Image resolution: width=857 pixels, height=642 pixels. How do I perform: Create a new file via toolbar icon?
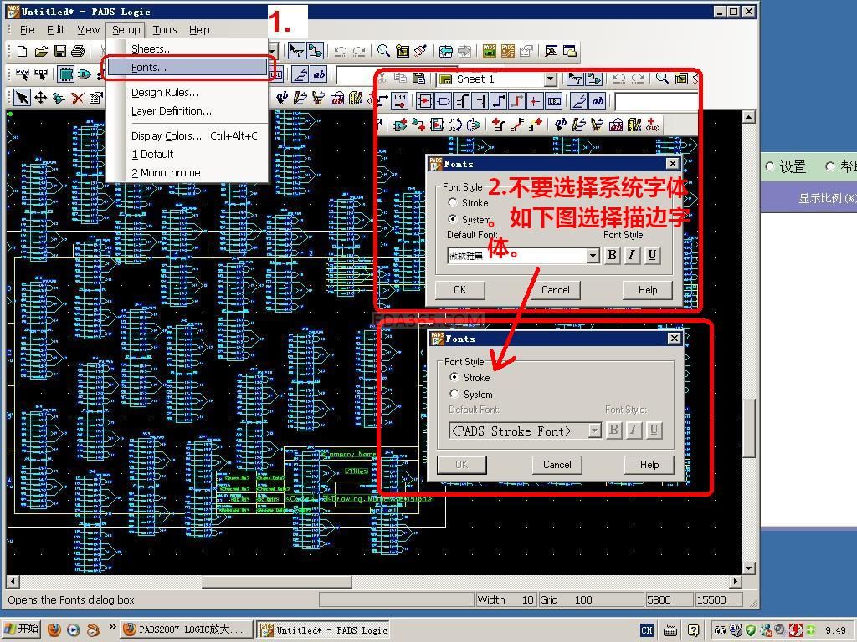[x=22, y=51]
